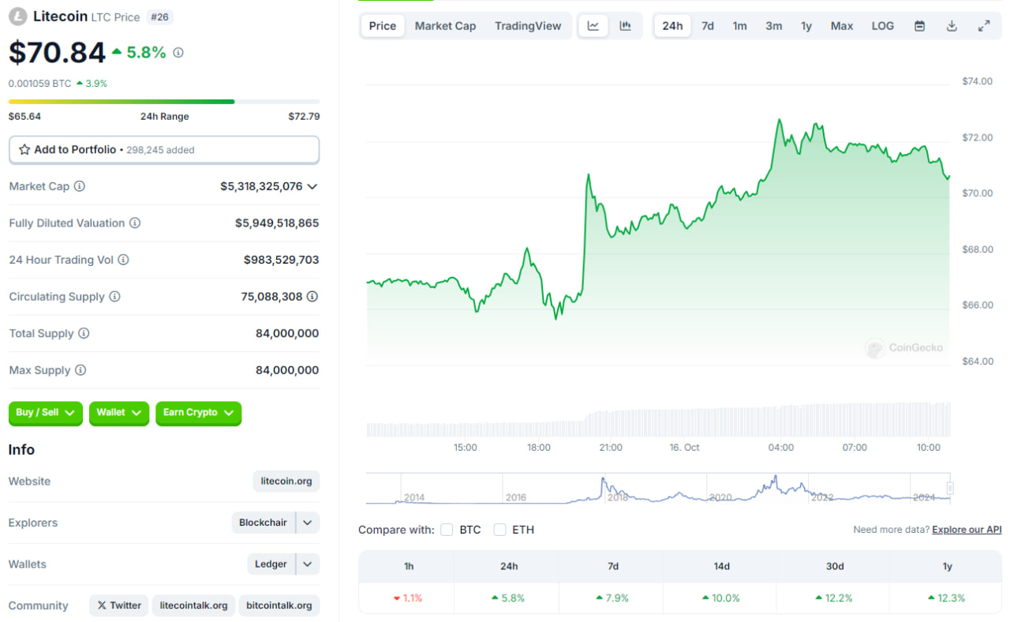
Task: Click Explore our API link
Action: point(967,530)
